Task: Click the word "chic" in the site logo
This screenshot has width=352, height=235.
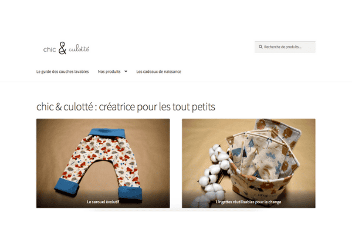Action: pos(49,49)
